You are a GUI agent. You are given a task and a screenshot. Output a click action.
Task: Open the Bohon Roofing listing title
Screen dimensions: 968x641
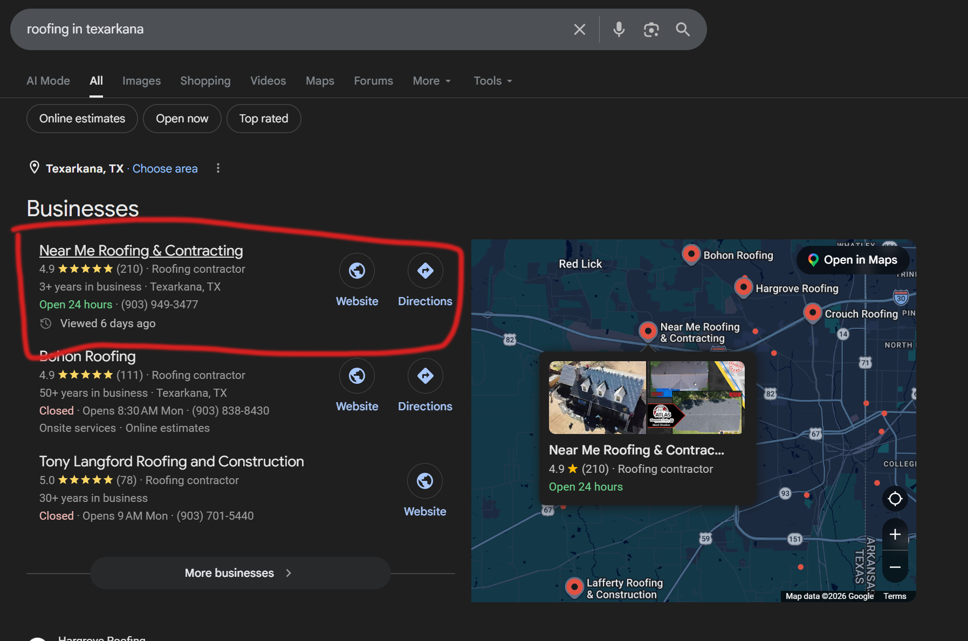[87, 356]
